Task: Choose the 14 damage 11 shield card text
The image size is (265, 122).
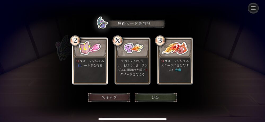Action: point(90,63)
